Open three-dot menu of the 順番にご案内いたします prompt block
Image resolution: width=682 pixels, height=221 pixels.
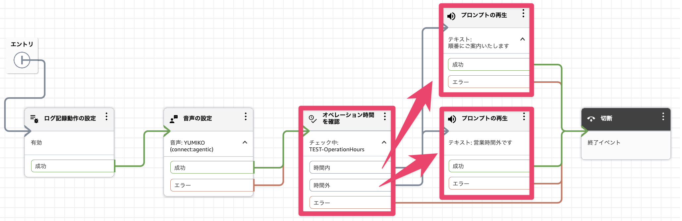pyautogui.click(x=523, y=13)
